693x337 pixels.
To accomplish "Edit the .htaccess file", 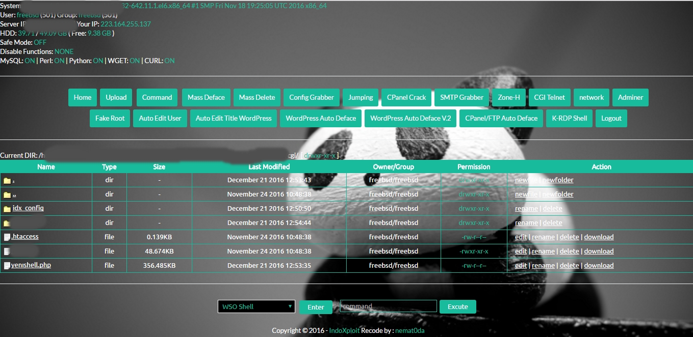I will 521,237.
